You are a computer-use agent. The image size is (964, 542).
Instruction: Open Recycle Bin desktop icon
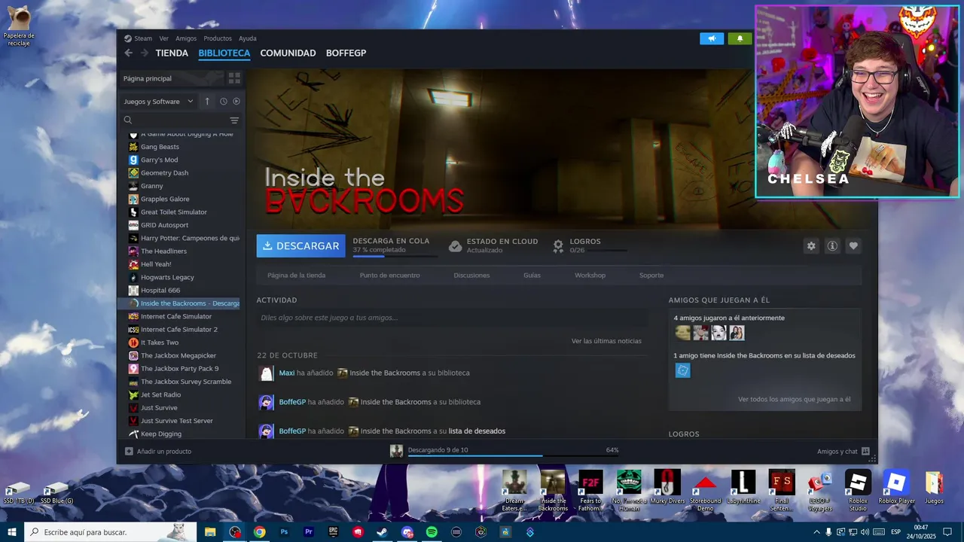pos(18,26)
